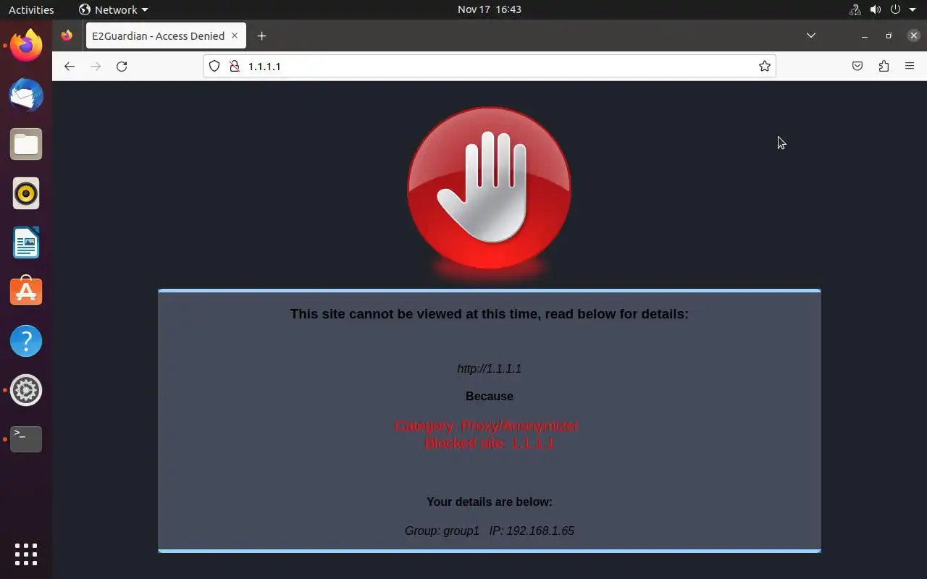Open the Activities overview
The width and height of the screenshot is (927, 579).
(x=31, y=9)
